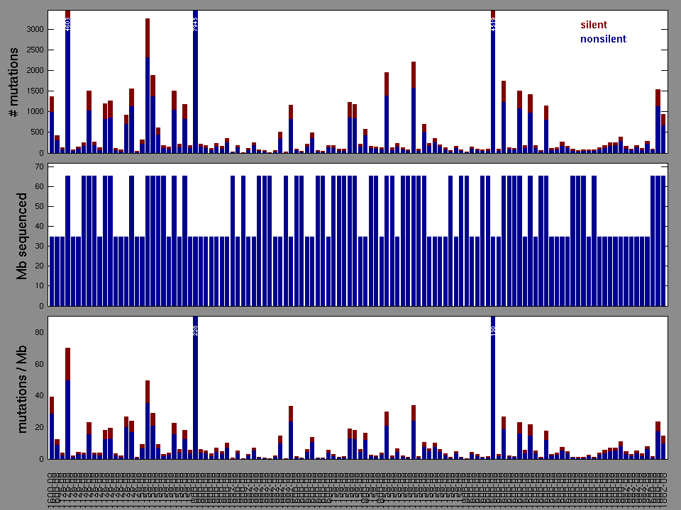
Task: Select the "Mb sequenced" y-axis title
Action: click(x=22, y=235)
